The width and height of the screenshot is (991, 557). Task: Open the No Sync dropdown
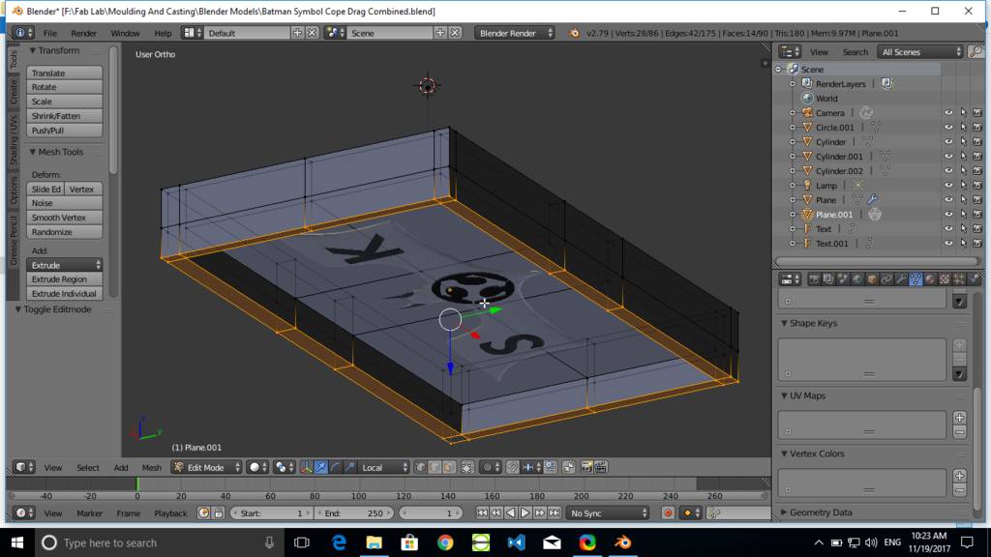click(x=608, y=513)
